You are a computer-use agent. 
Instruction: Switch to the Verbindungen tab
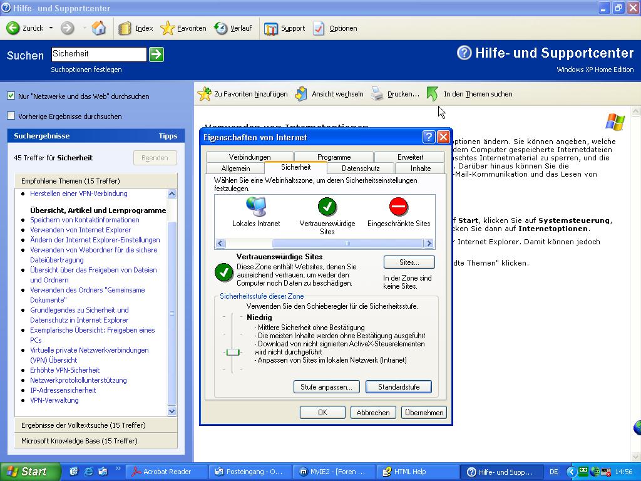[249, 157]
